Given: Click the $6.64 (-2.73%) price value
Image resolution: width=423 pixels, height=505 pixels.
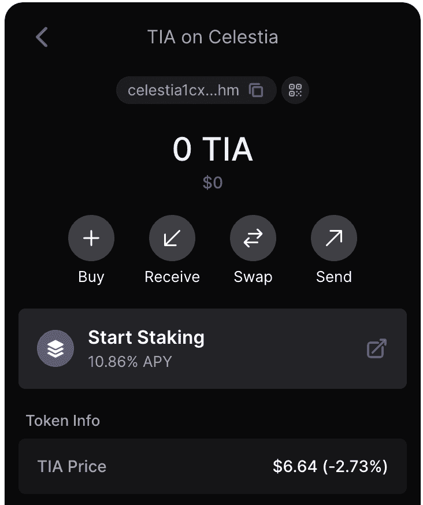Looking at the screenshot, I should (330, 467).
